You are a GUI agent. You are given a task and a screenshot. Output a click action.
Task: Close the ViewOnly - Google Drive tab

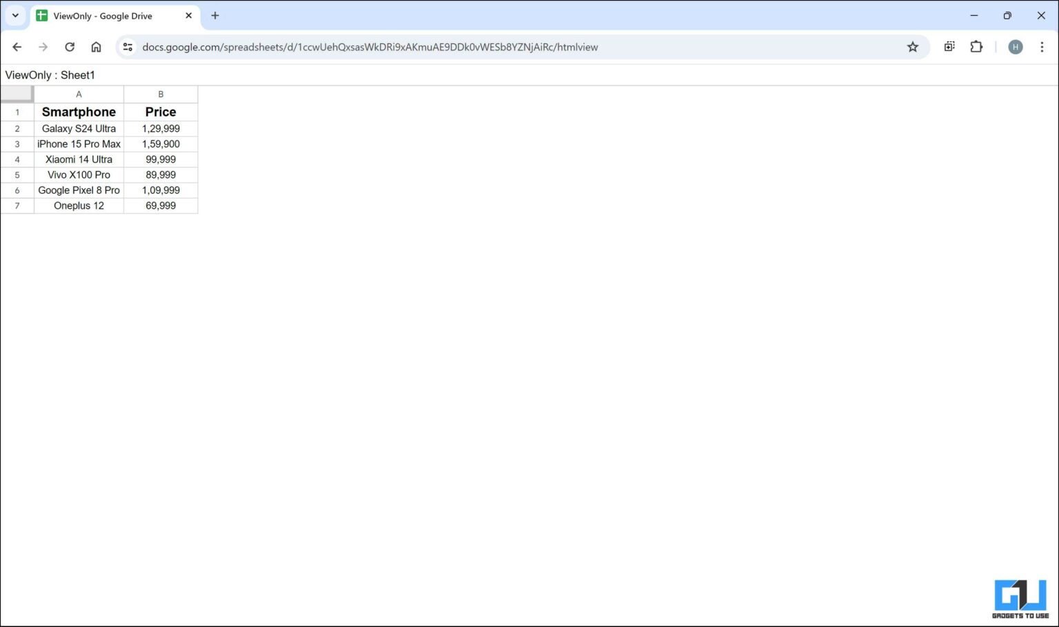pos(188,15)
